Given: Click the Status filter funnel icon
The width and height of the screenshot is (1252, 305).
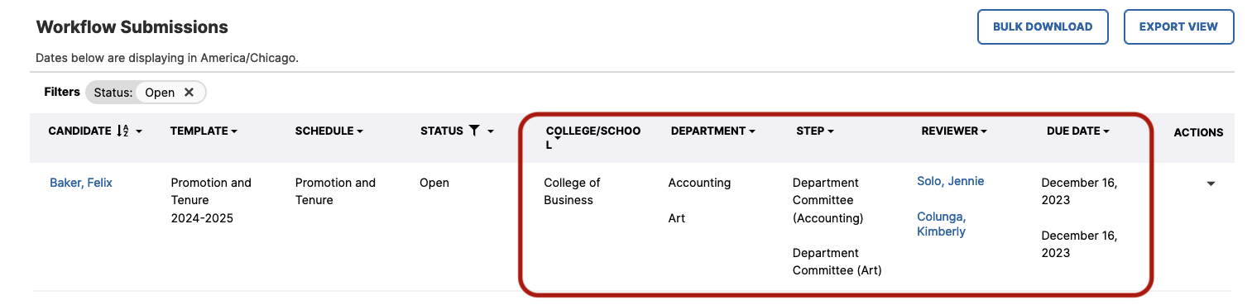Looking at the screenshot, I should [474, 131].
